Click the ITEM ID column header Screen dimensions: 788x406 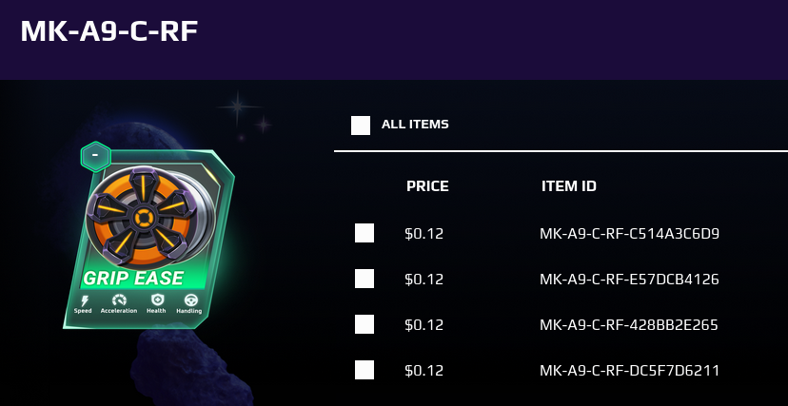coord(569,186)
